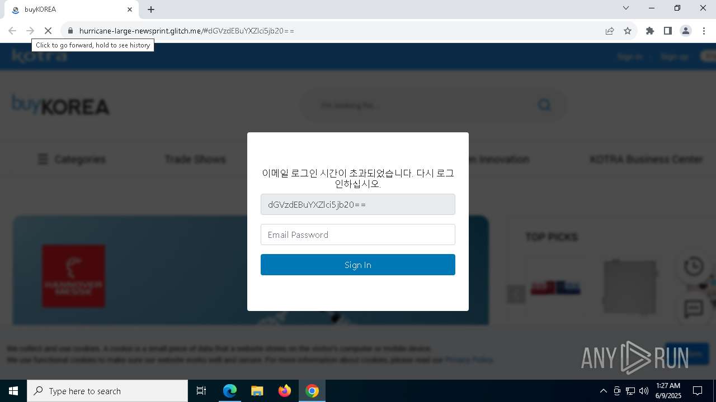Open the Trade Shows menu item
The image size is (716, 402).
pos(195,160)
